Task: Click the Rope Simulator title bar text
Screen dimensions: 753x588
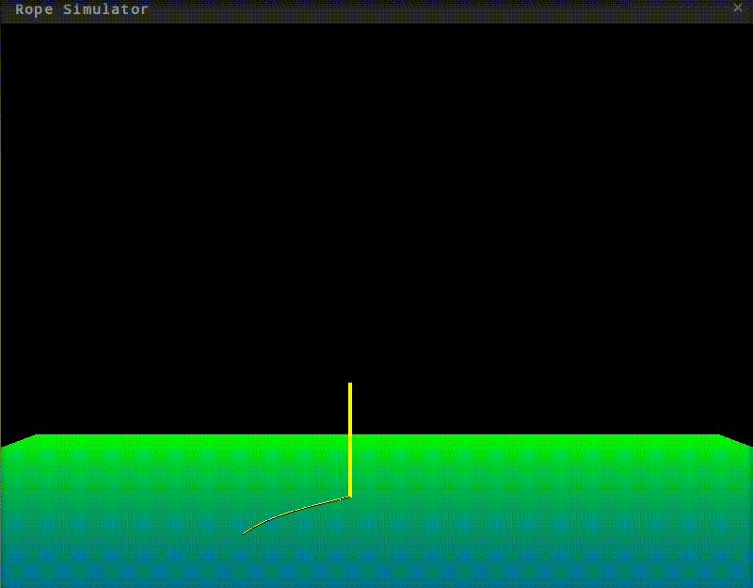Action: 82,9
